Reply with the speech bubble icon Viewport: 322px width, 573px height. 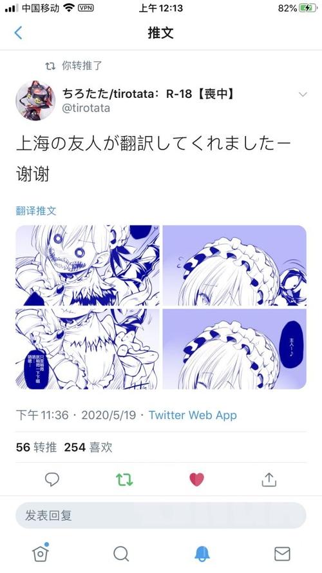(52, 480)
